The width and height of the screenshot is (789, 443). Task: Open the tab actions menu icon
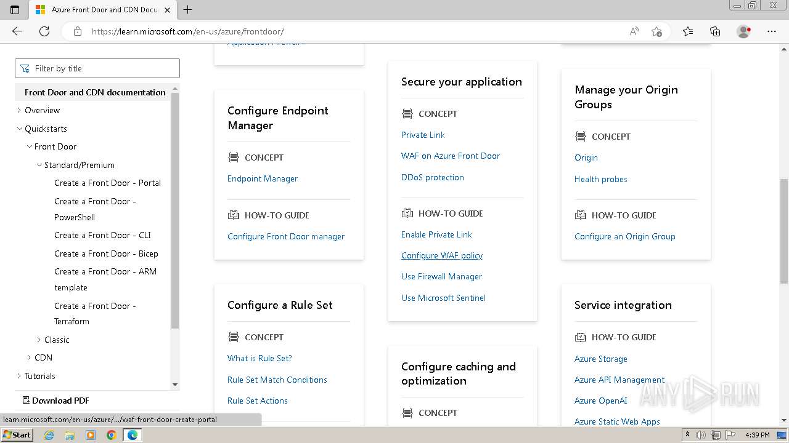15,10
